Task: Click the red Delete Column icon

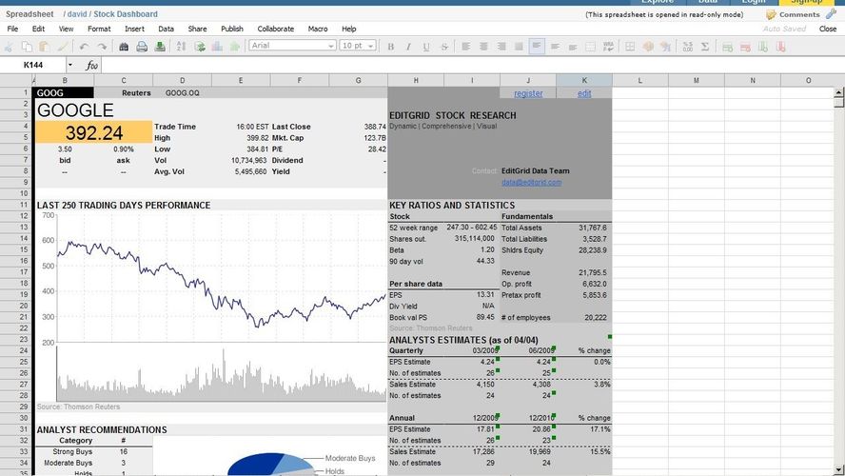Action: point(781,47)
